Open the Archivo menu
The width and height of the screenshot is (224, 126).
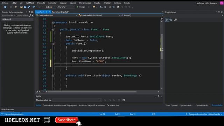(x=5, y=3)
